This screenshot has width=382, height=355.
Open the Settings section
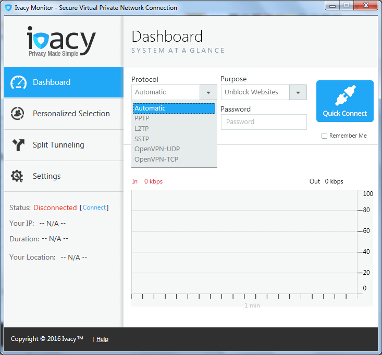coord(64,176)
